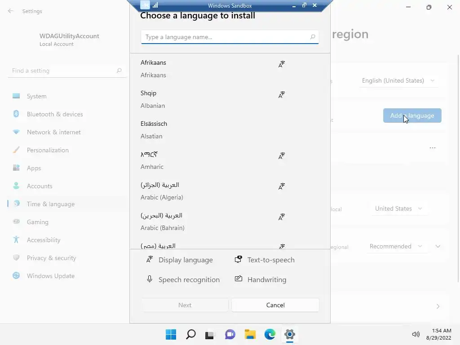Open Gaming settings
460x345 pixels.
click(x=67, y=222)
